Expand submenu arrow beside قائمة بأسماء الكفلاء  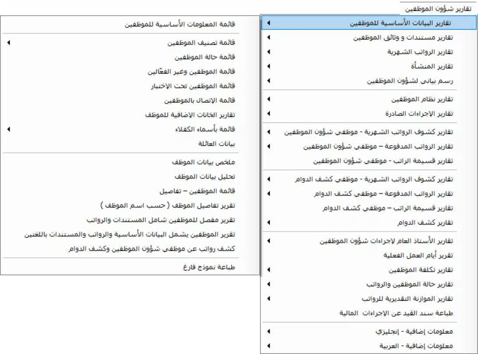(8, 129)
